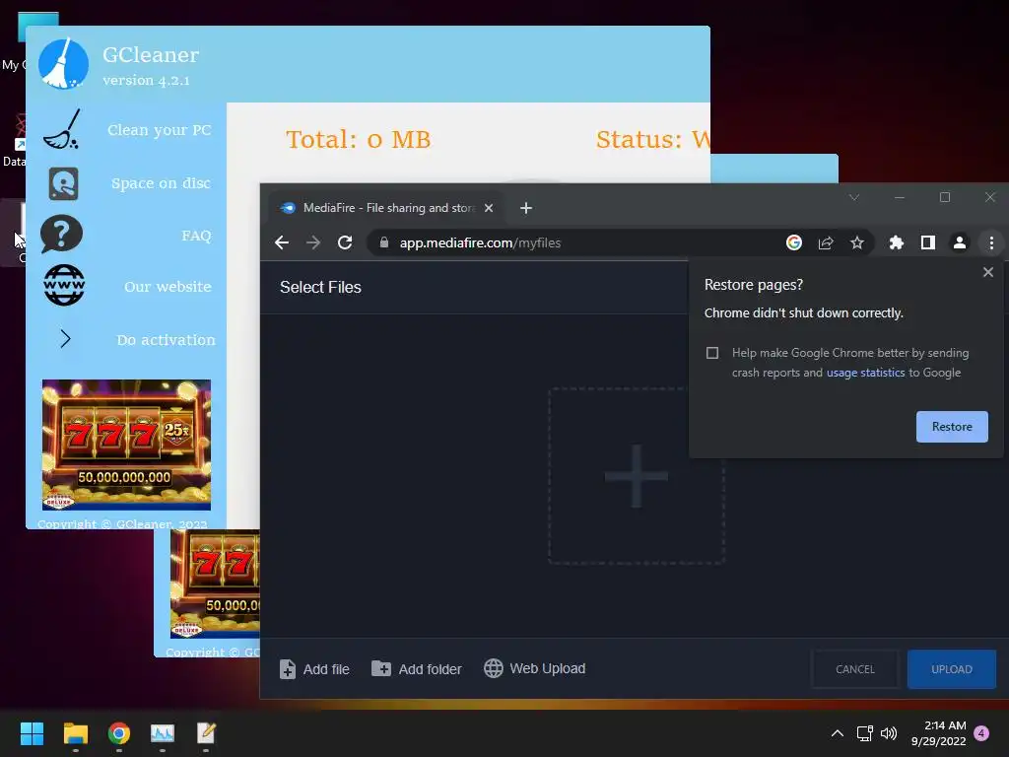Enable sending crash reports checkbox
The width and height of the screenshot is (1009, 757).
pos(711,353)
